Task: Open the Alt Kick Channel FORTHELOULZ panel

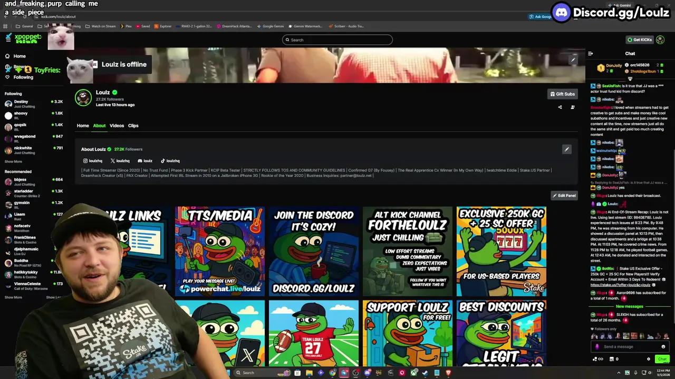Action: point(408,251)
